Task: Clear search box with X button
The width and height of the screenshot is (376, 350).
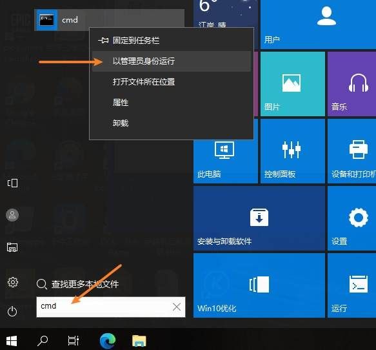Action: pos(177,307)
